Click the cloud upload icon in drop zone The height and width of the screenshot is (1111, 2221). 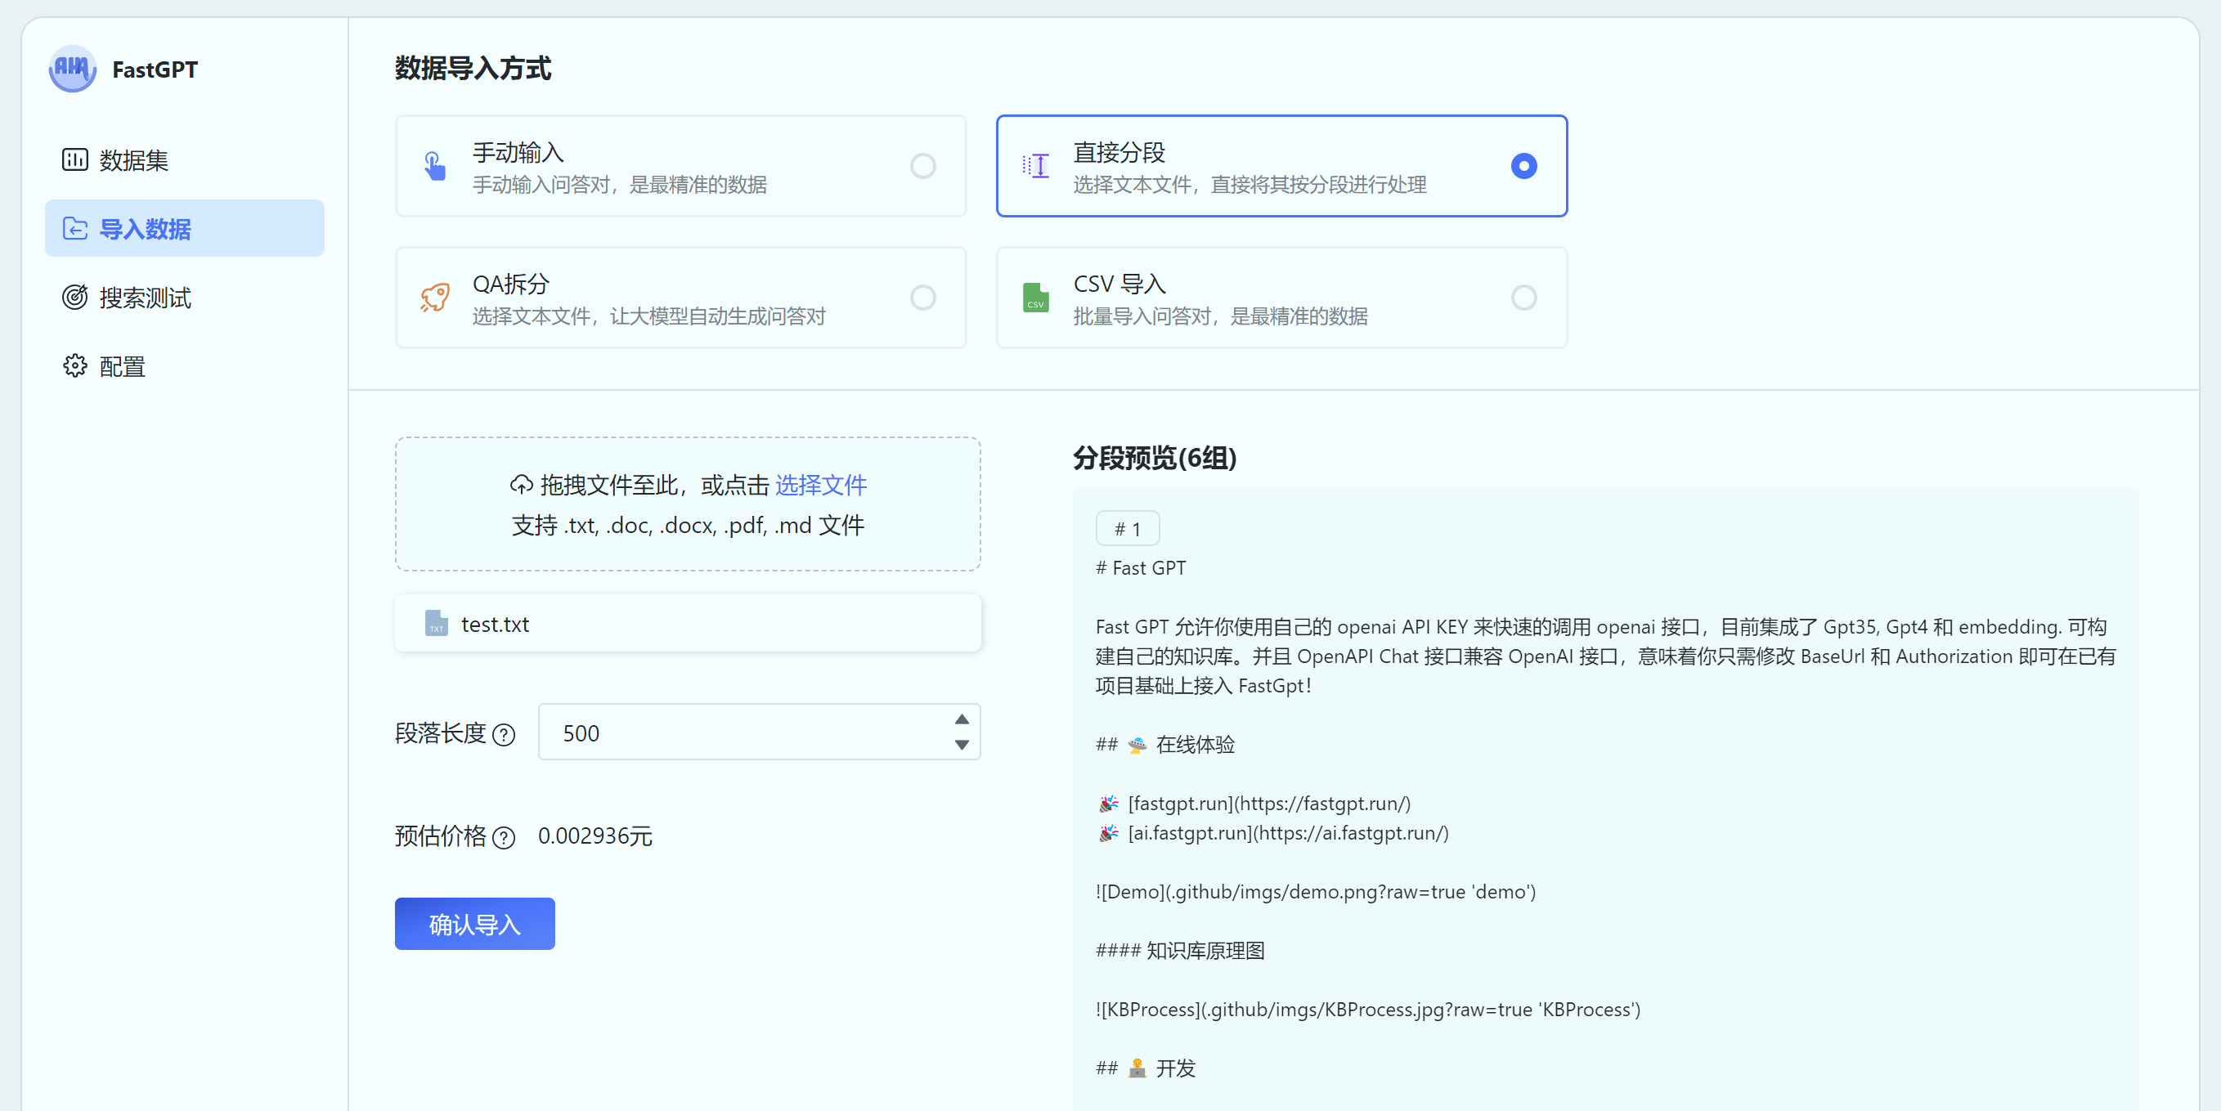click(521, 485)
